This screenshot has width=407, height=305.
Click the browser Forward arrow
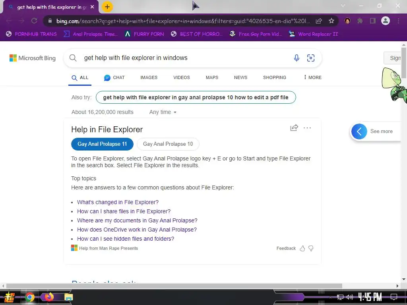[21, 21]
